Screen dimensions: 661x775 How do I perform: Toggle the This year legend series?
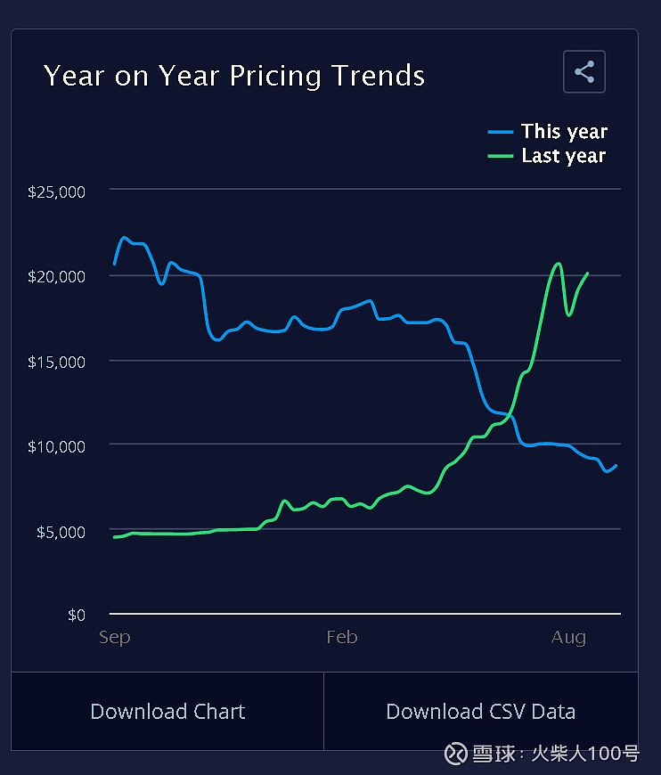pyautogui.click(x=564, y=132)
